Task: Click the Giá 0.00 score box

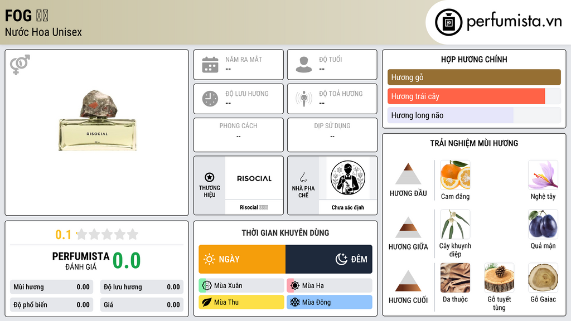Action: (x=142, y=305)
